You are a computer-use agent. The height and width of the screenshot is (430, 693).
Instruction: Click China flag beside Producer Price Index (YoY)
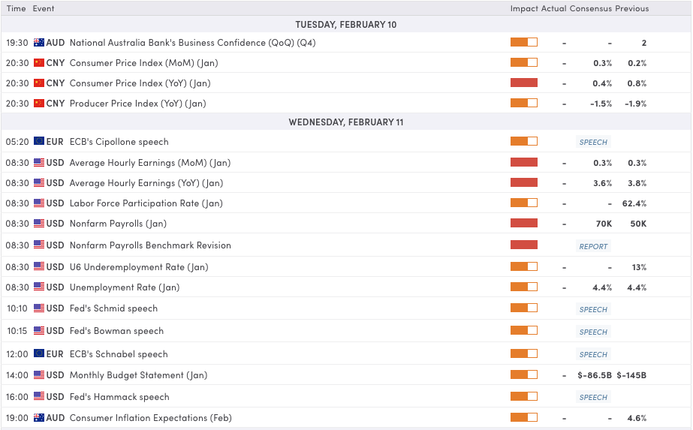[x=39, y=104]
